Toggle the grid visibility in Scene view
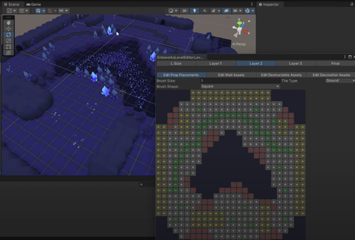 (38, 11)
